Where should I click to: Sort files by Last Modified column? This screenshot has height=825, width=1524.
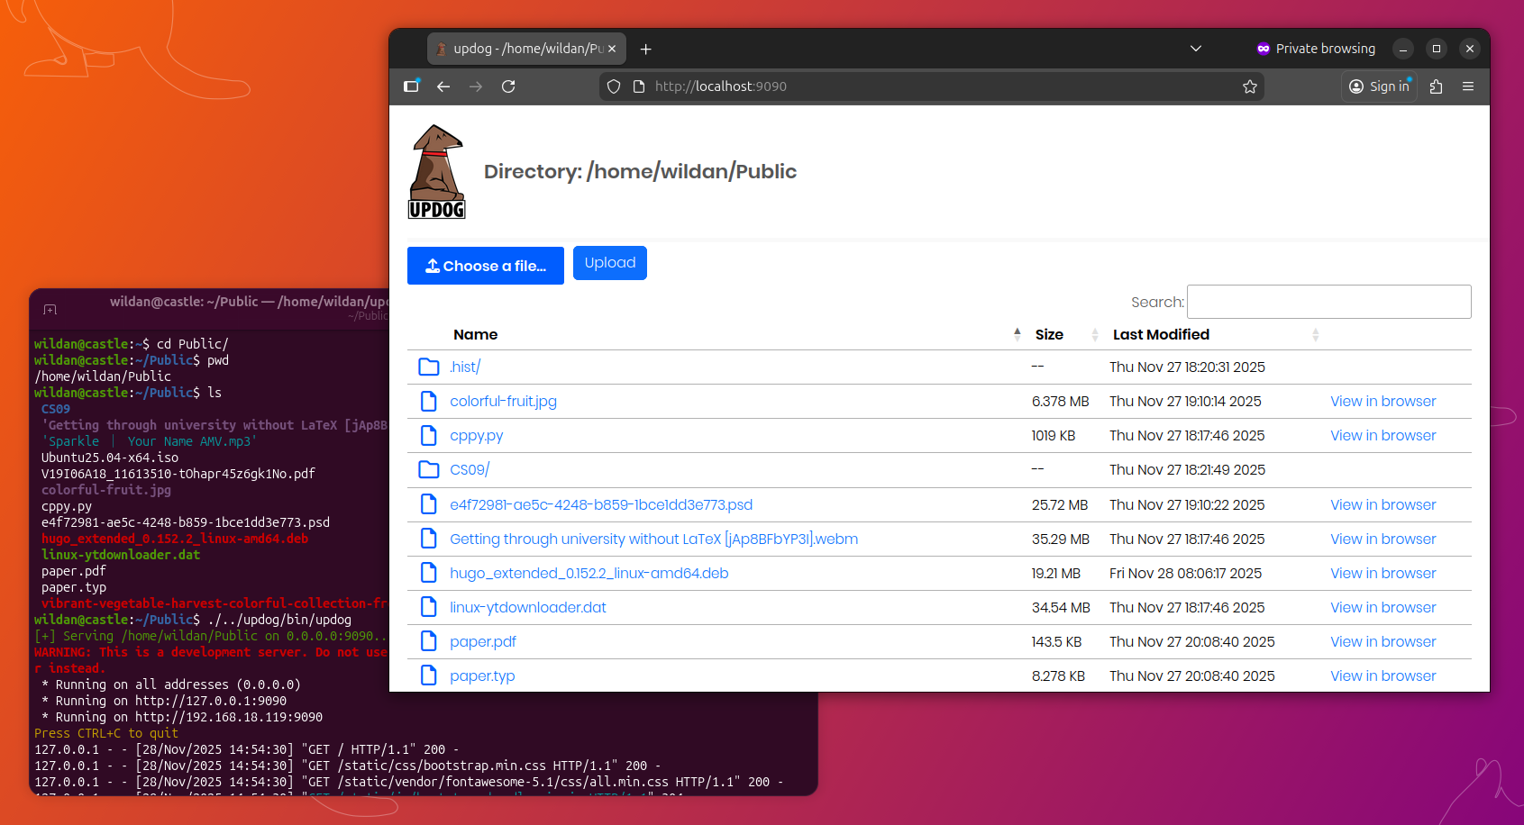pyautogui.click(x=1161, y=334)
